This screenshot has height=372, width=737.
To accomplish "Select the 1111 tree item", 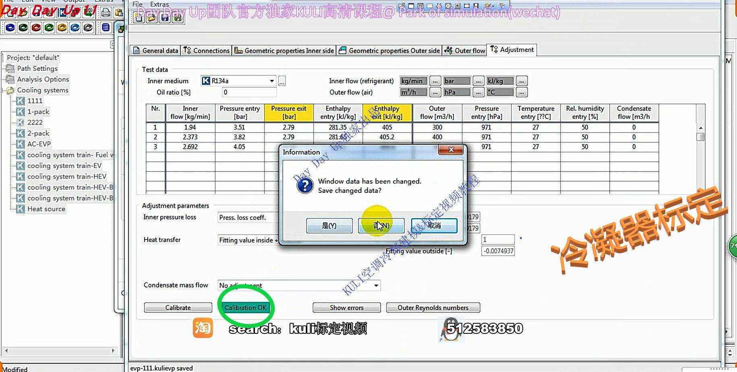I will click(35, 101).
